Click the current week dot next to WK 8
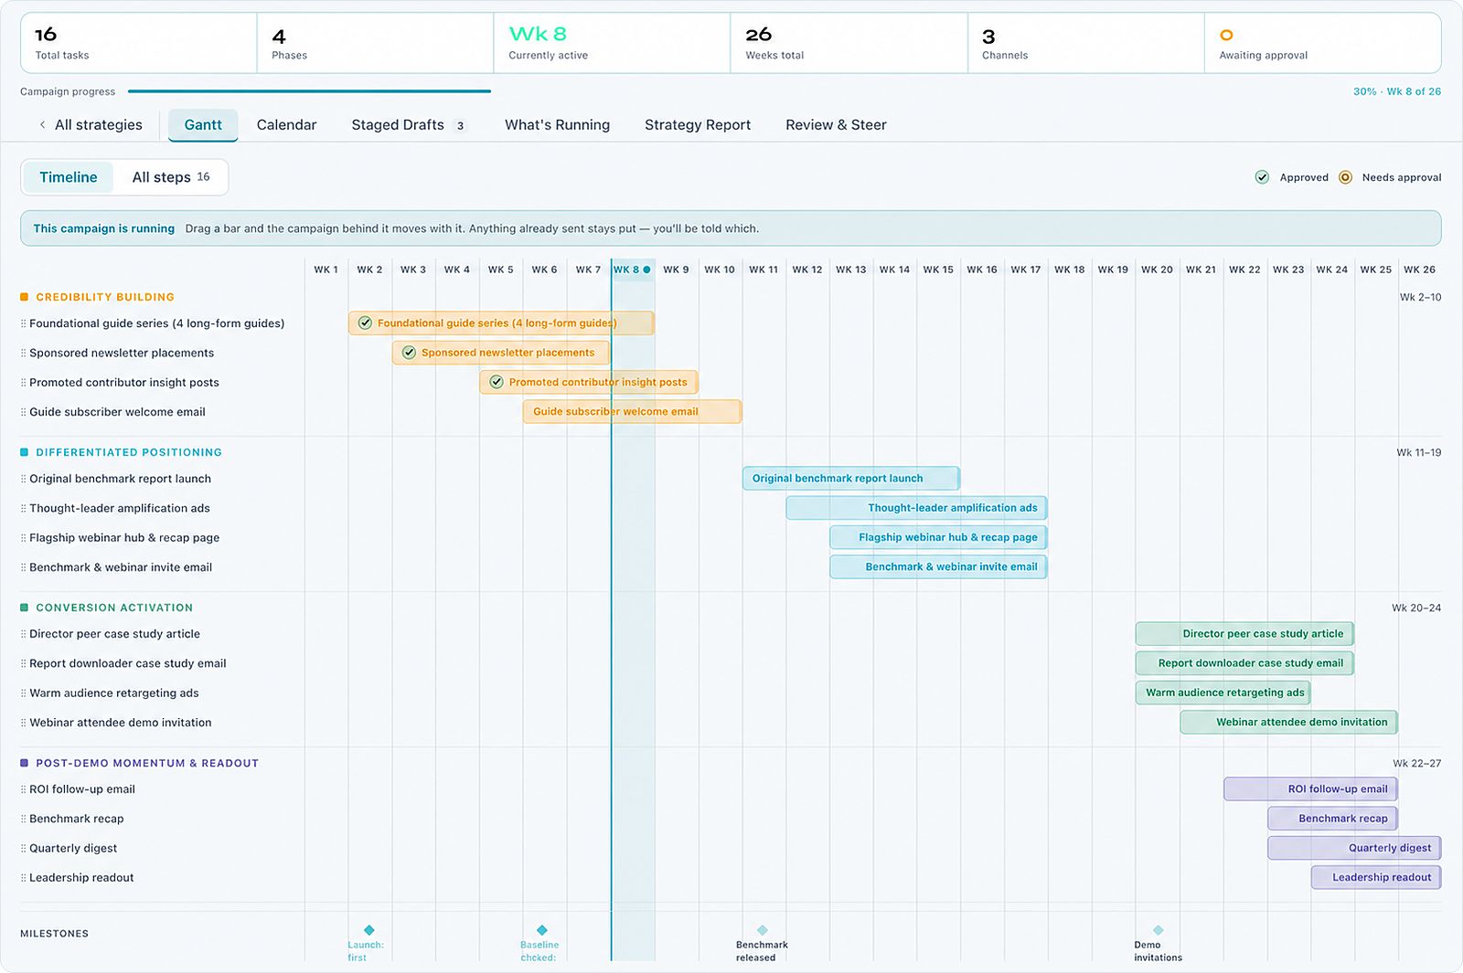Screen dimensions: 1463x973 tap(646, 270)
